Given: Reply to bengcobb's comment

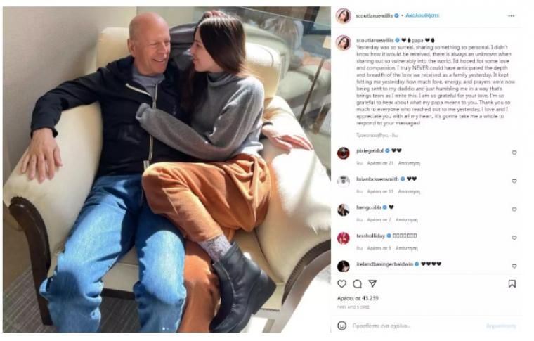Looking at the screenshot, I should click(x=406, y=220).
